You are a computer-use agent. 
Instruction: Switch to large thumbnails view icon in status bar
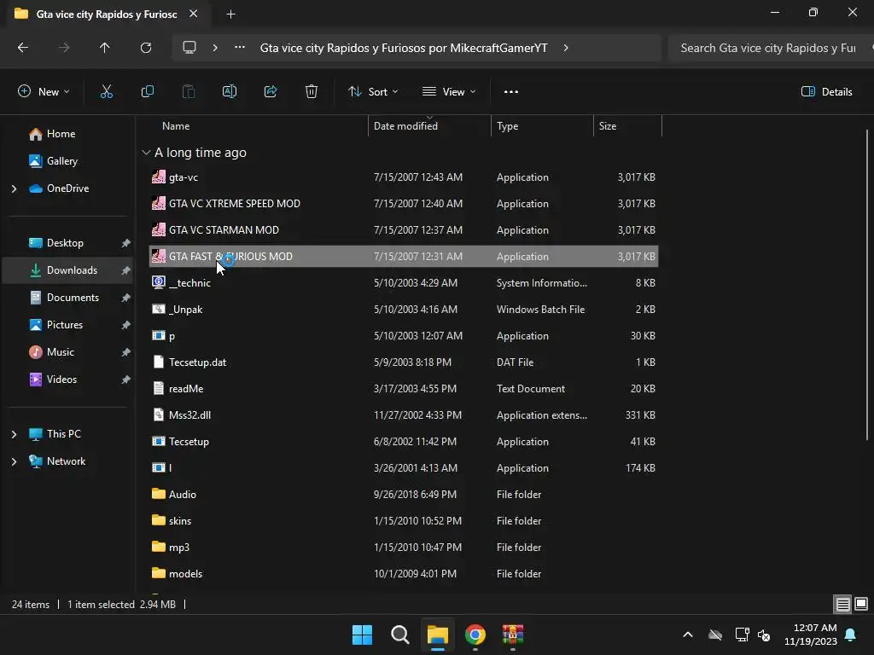coord(861,605)
